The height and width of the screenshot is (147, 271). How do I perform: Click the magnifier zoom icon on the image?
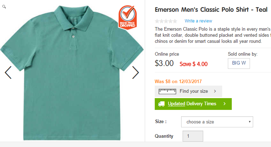4,7
